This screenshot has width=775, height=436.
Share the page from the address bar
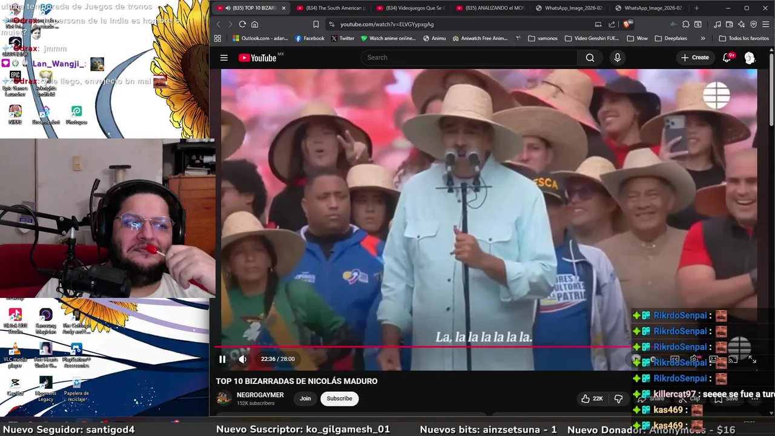tap(612, 24)
